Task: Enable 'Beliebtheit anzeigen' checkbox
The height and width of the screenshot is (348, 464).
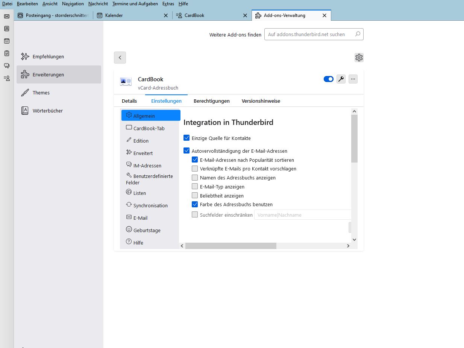Action: [x=195, y=195]
